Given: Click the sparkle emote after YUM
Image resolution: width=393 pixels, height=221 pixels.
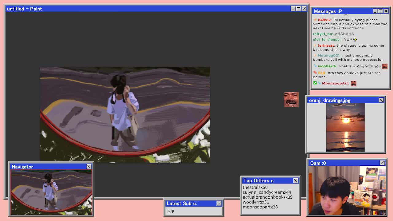Looking at the screenshot, I should (355, 40).
